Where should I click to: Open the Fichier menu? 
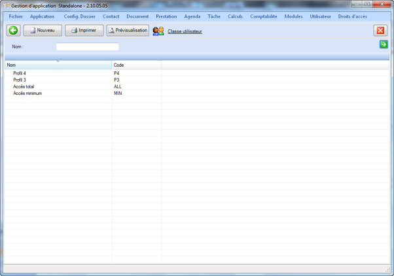pos(16,16)
